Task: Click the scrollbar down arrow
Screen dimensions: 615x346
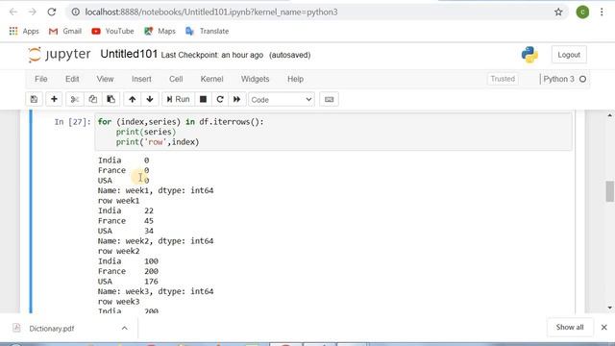Action: 609,308
